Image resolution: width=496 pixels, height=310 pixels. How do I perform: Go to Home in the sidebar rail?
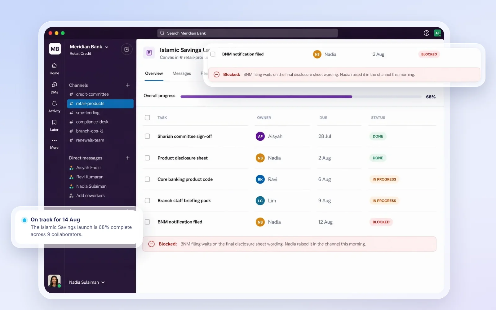[x=54, y=69]
